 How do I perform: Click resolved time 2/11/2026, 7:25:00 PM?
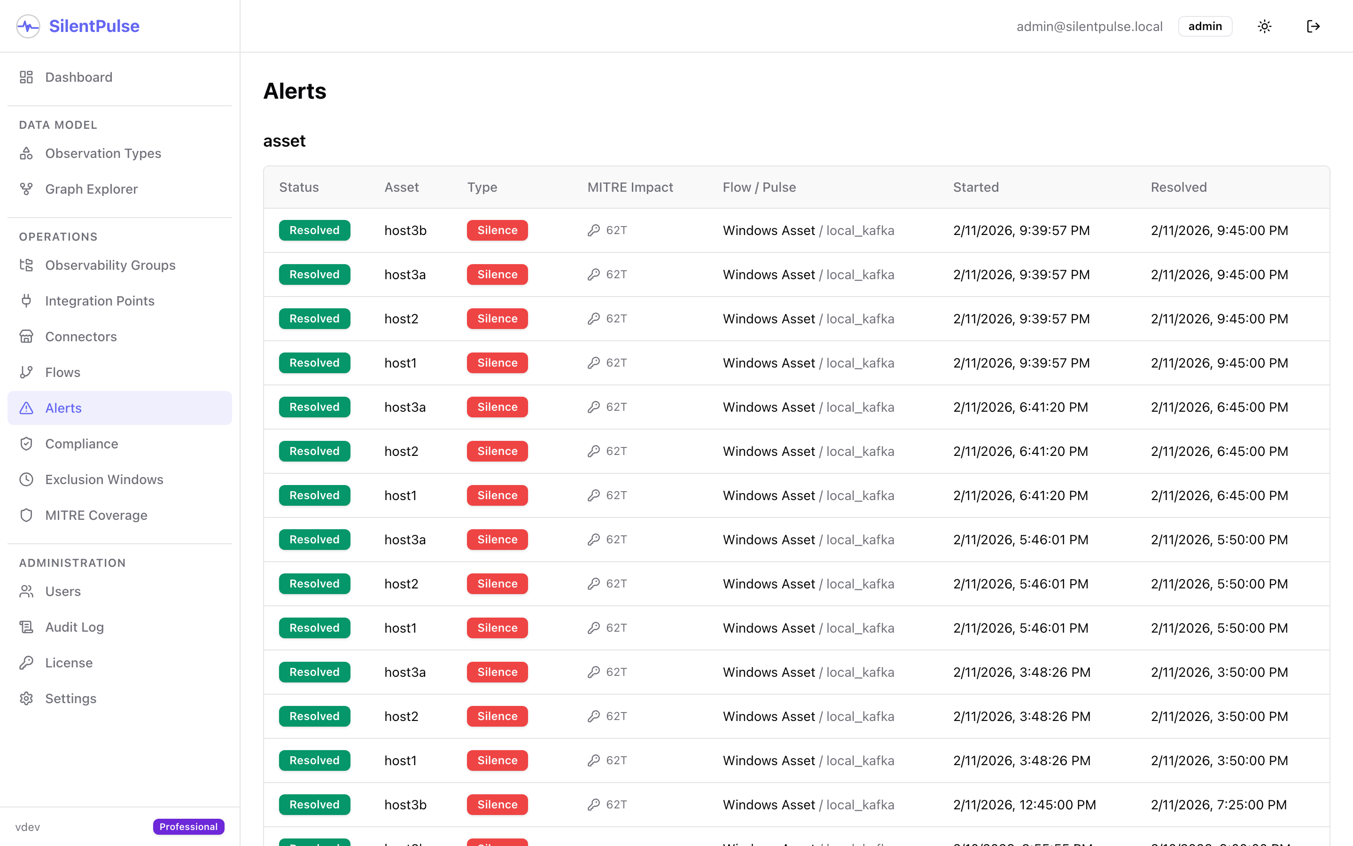1219,805
